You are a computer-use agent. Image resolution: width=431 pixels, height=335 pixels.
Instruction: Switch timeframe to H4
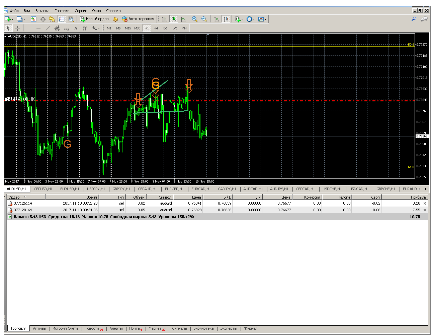pyautogui.click(x=156, y=28)
